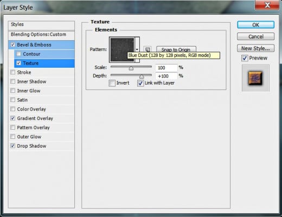
Task: Open the pattern picker dropdown arrow
Action: click(137, 49)
